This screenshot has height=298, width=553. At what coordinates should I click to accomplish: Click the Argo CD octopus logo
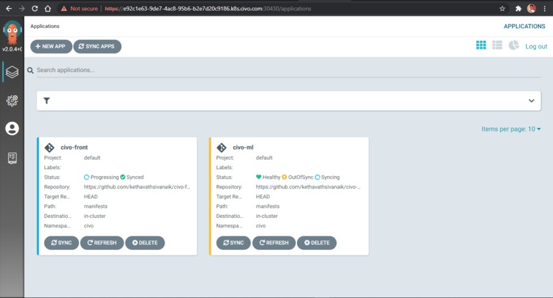pos(12,32)
